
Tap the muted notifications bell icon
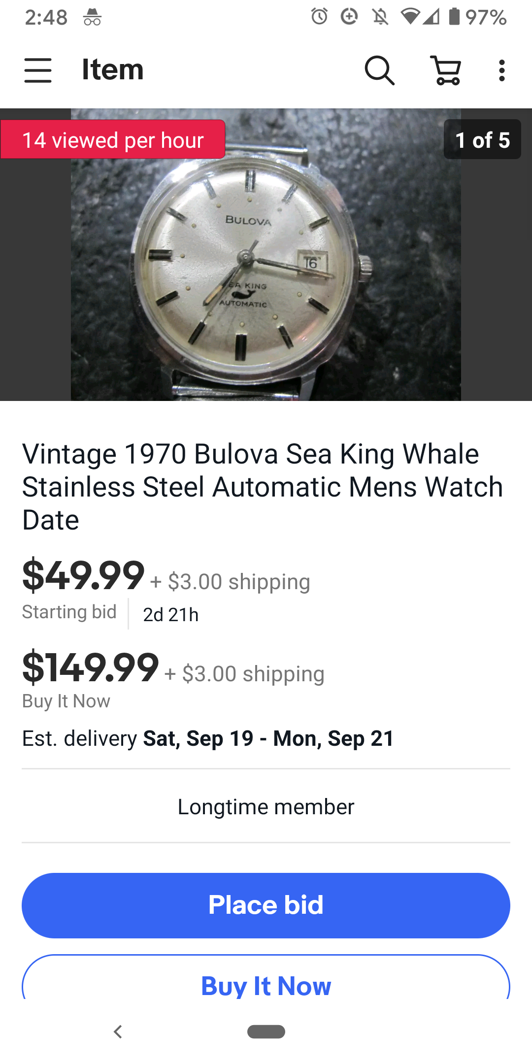[380, 17]
